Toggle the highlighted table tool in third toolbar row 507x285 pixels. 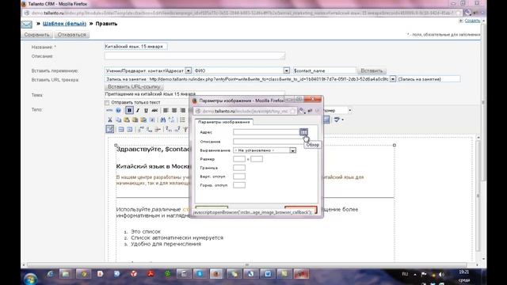point(110,129)
